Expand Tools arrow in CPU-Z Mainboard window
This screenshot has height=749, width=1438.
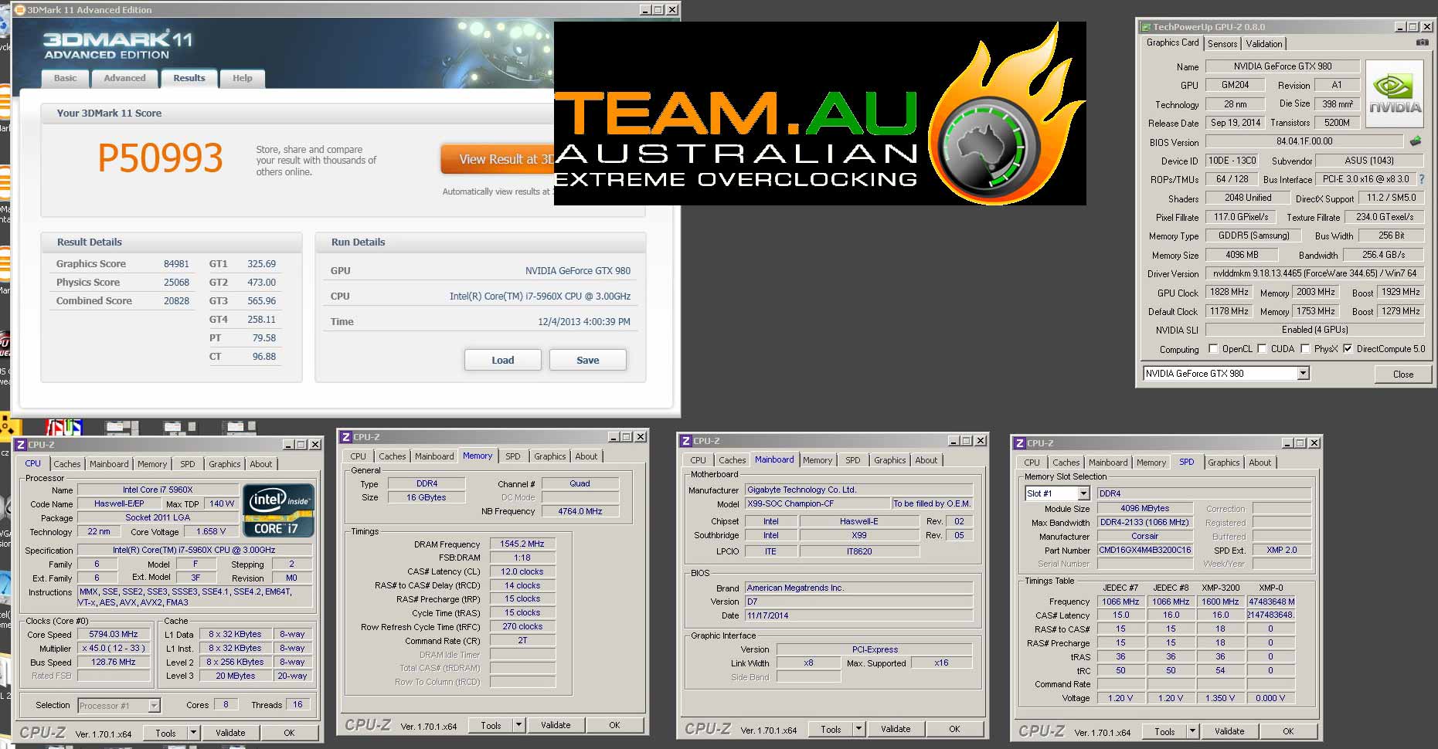(858, 729)
